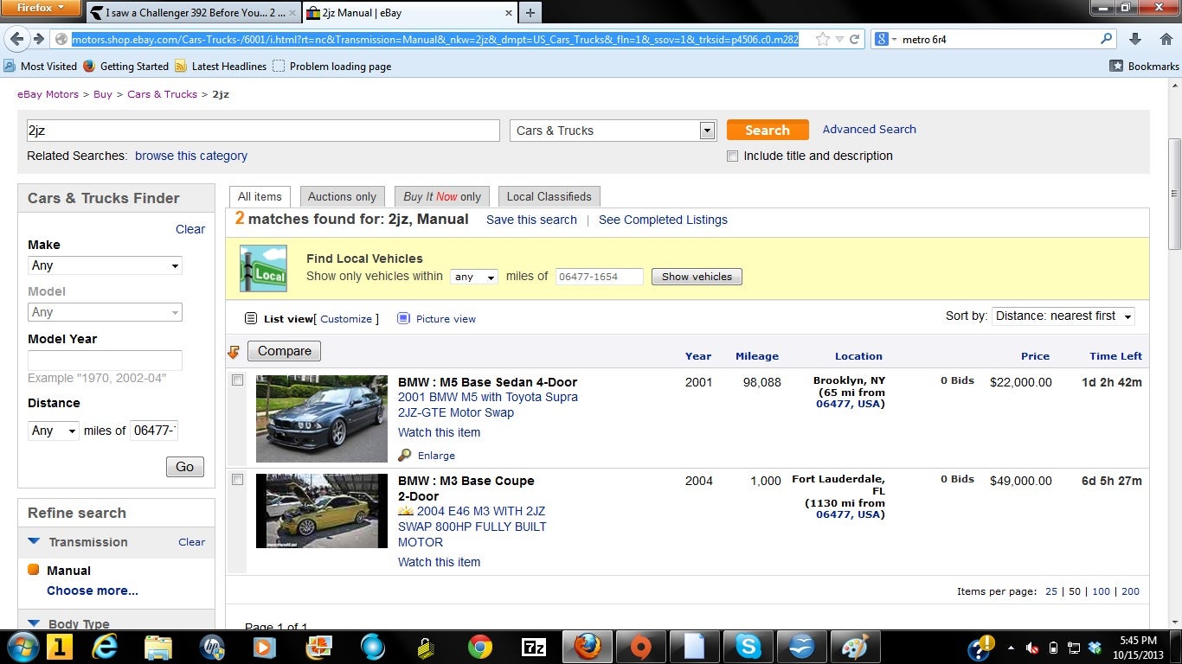
Task: Collapse the Body Type section arrow
Action: (x=34, y=624)
